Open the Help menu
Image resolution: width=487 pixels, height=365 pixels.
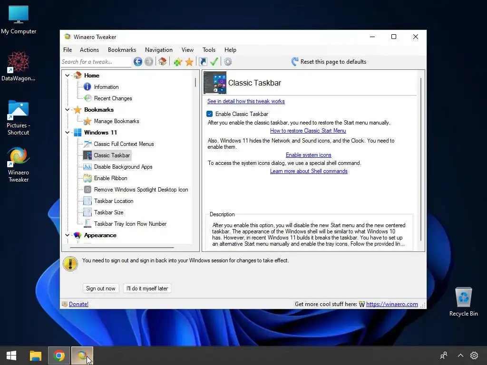pyautogui.click(x=231, y=49)
